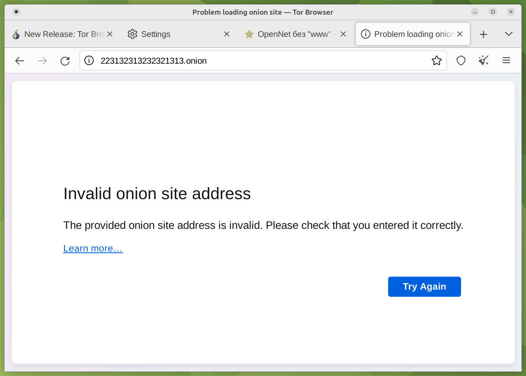This screenshot has height=376, width=526.
Task: Click the onion address in the URL bar
Action: pos(154,61)
